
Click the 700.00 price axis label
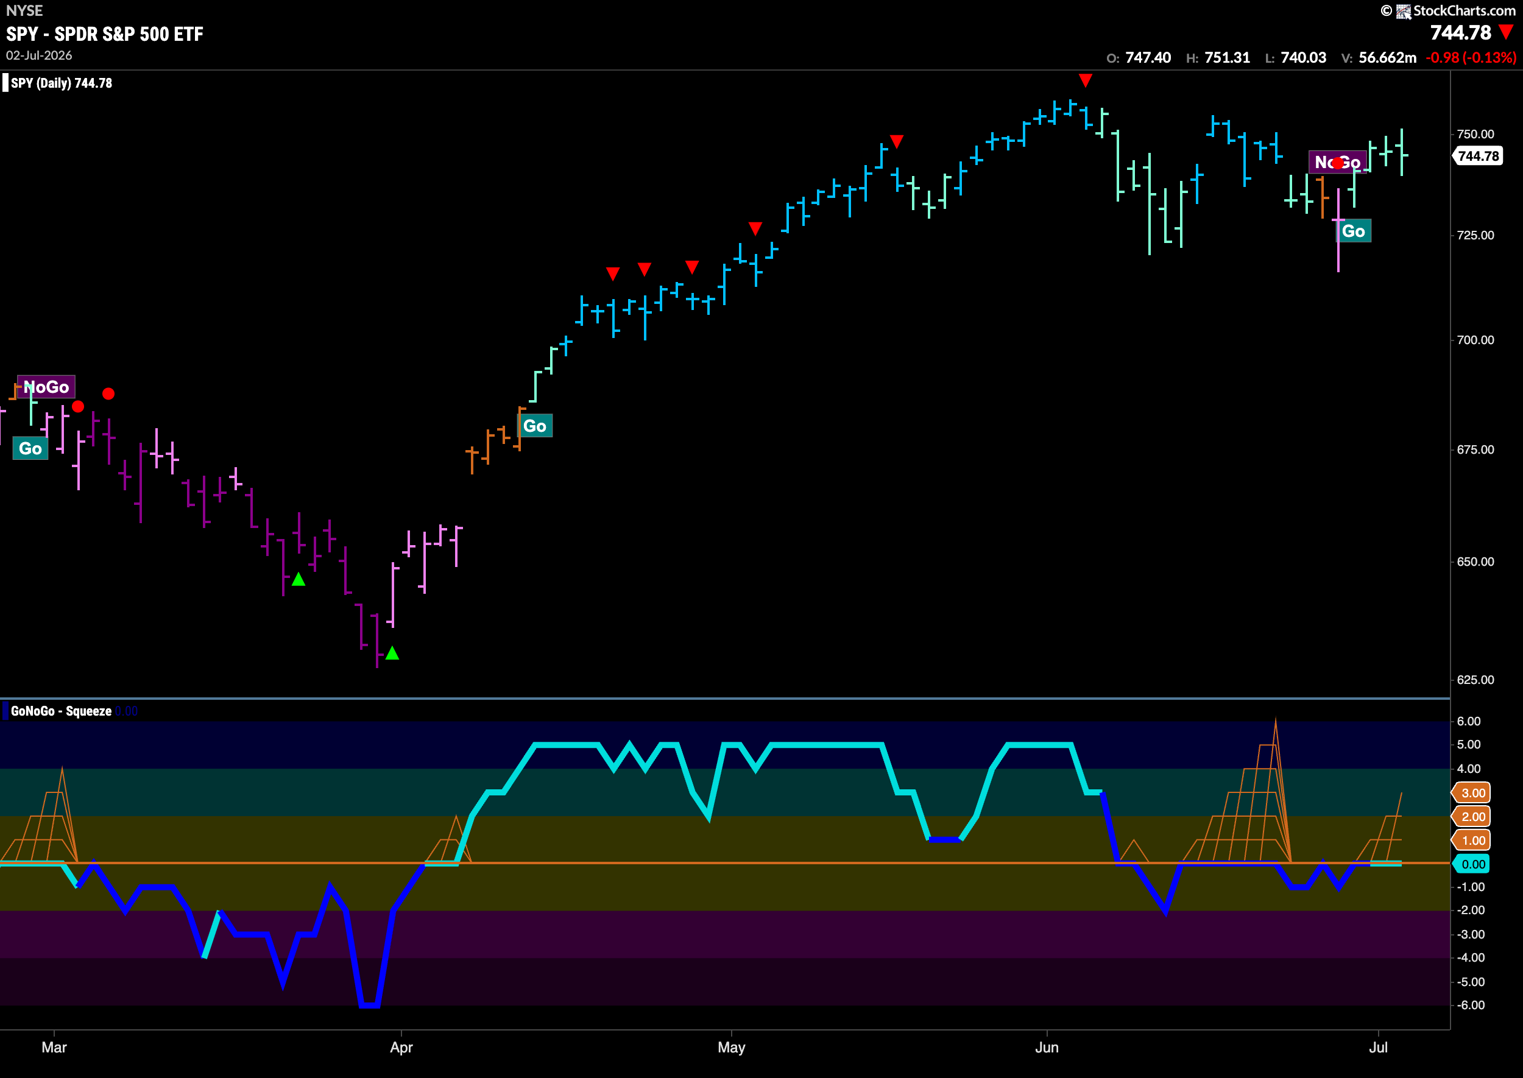tap(1475, 340)
